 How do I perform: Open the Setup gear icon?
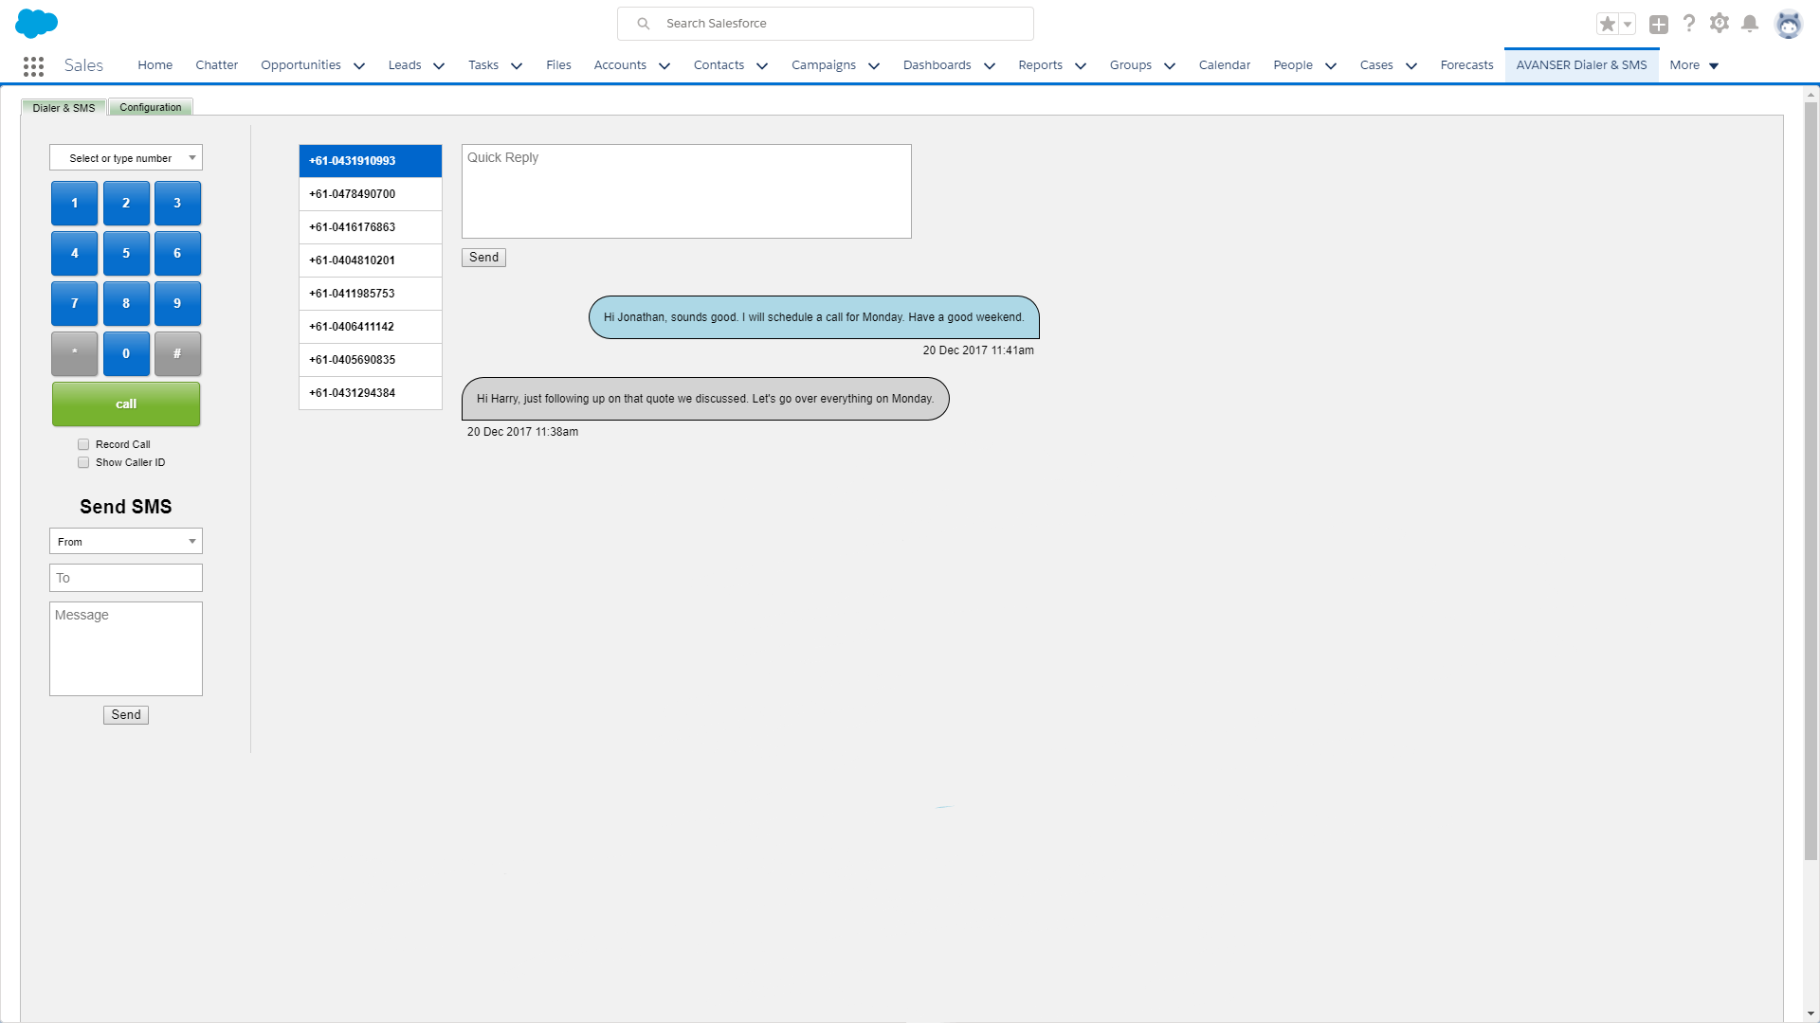coord(1720,24)
